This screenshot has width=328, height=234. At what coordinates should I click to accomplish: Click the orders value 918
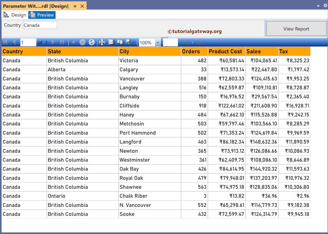pyautogui.click(x=202, y=106)
